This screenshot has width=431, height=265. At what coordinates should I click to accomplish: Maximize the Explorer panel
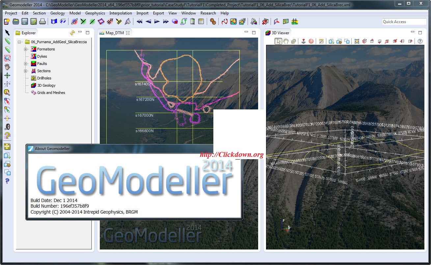(88, 32)
